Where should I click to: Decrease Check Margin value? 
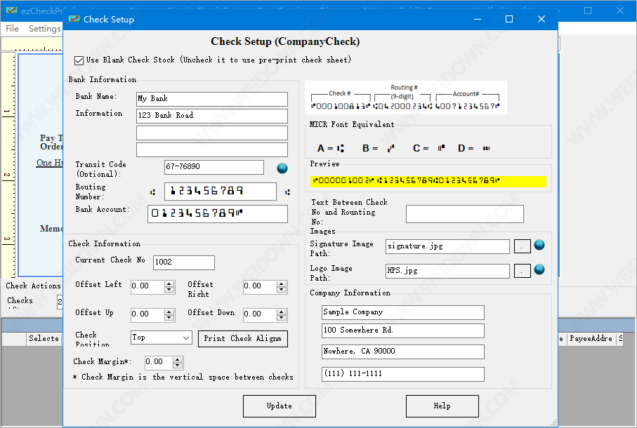(x=178, y=365)
